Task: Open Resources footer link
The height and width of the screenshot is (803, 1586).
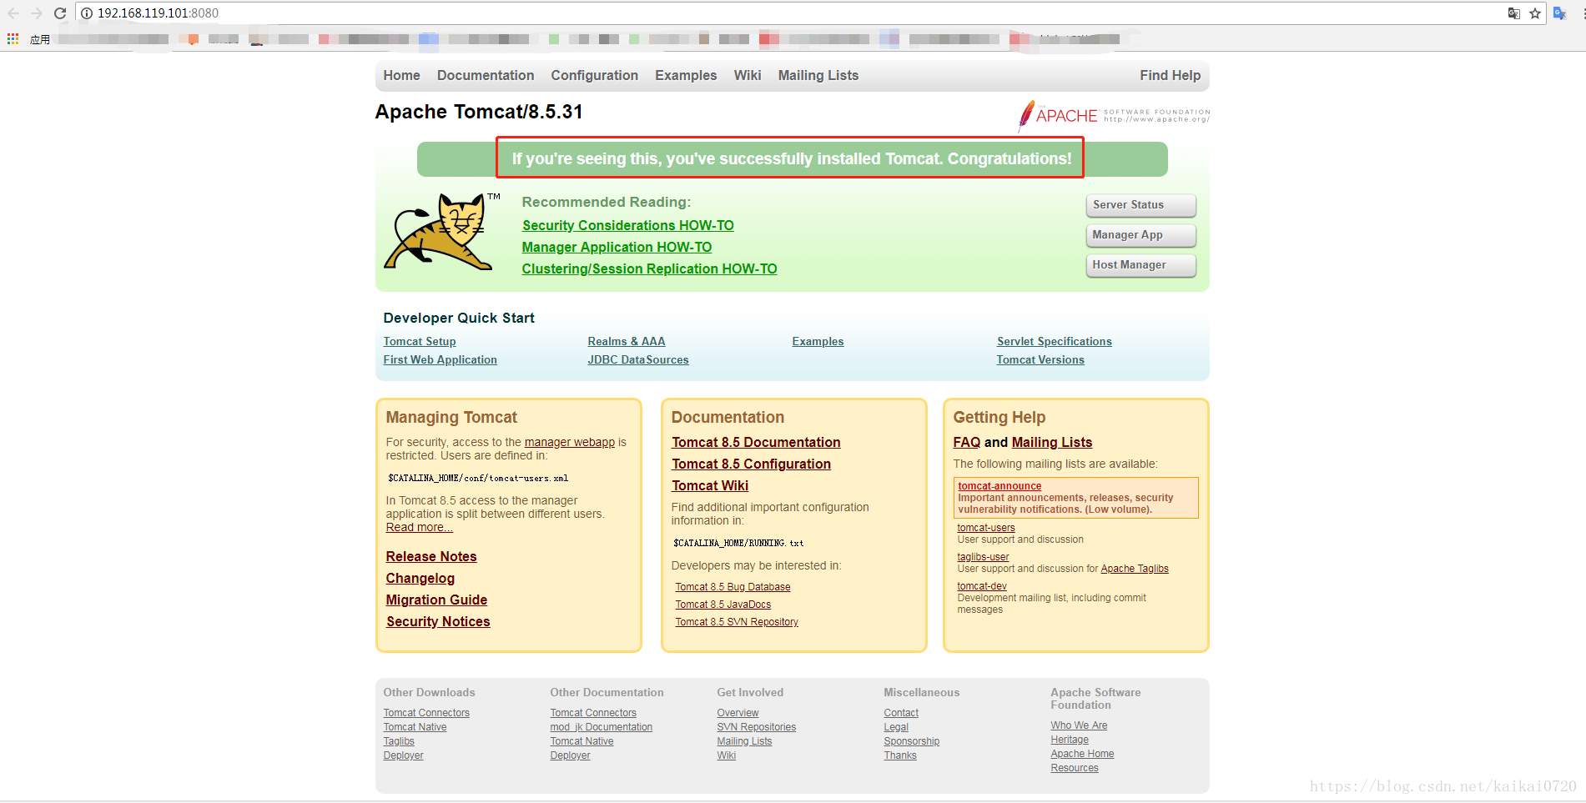Action: point(1075,768)
